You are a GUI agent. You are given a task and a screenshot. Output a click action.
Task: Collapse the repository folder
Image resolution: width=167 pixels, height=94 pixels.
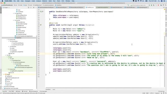coord(14,14)
